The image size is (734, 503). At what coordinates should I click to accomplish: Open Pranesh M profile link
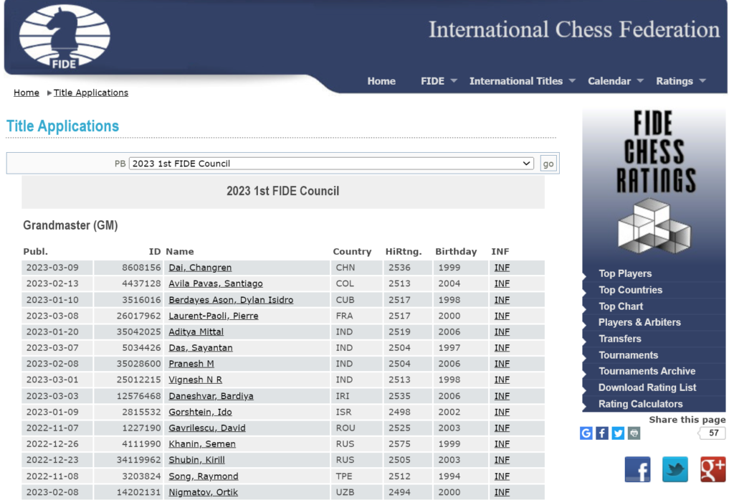(191, 364)
